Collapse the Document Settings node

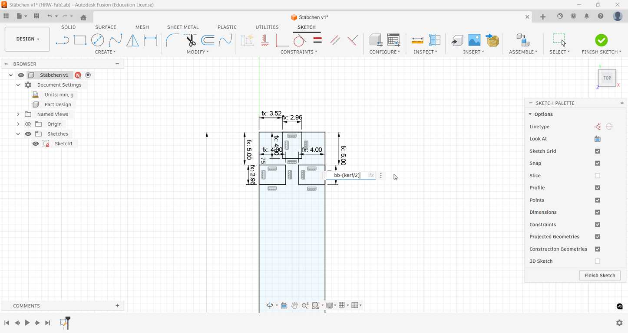tap(18, 85)
